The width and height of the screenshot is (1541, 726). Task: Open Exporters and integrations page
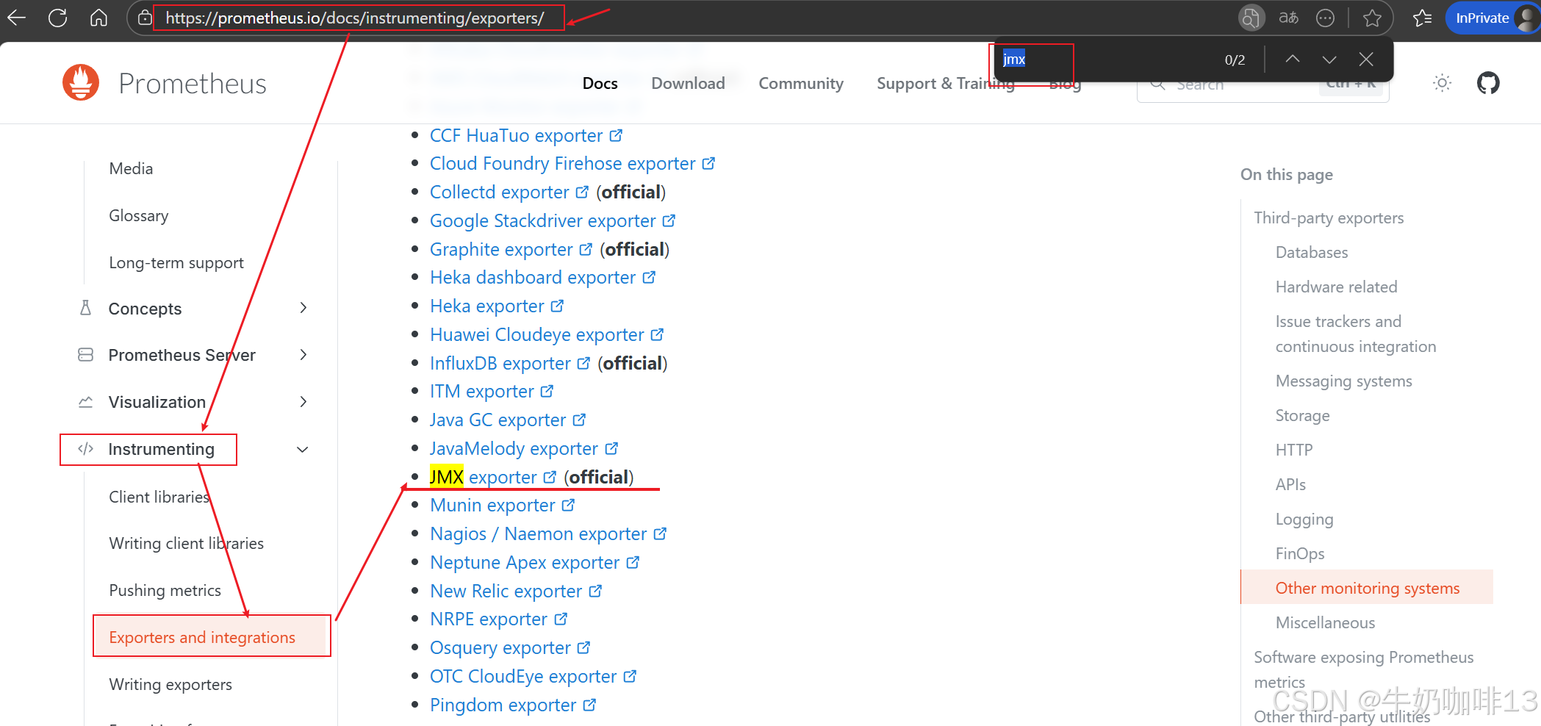click(202, 637)
